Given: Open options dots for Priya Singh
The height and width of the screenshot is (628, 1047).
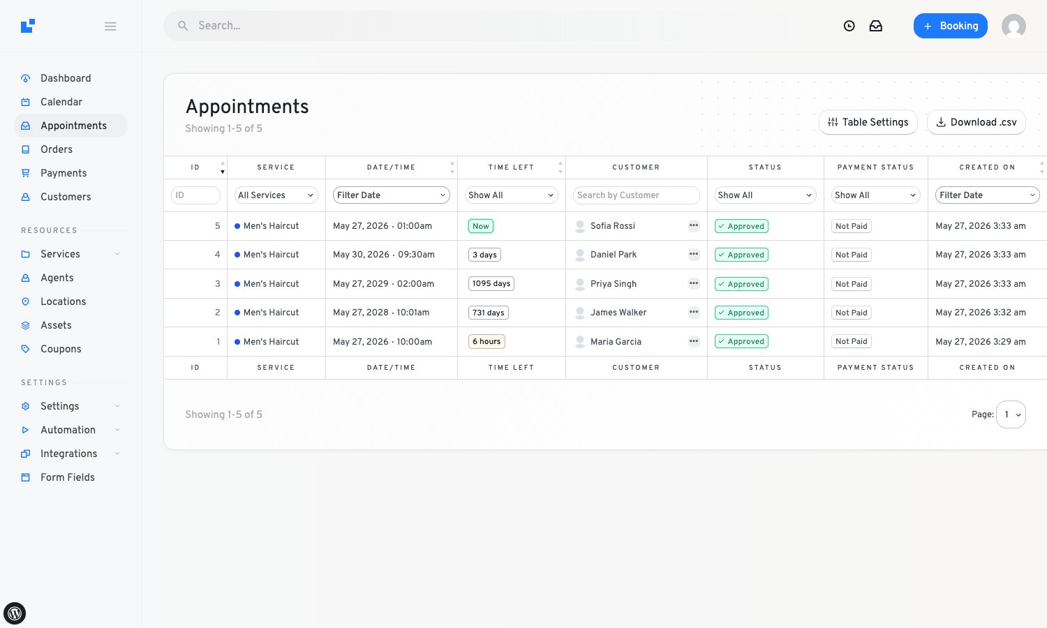Looking at the screenshot, I should (x=694, y=283).
